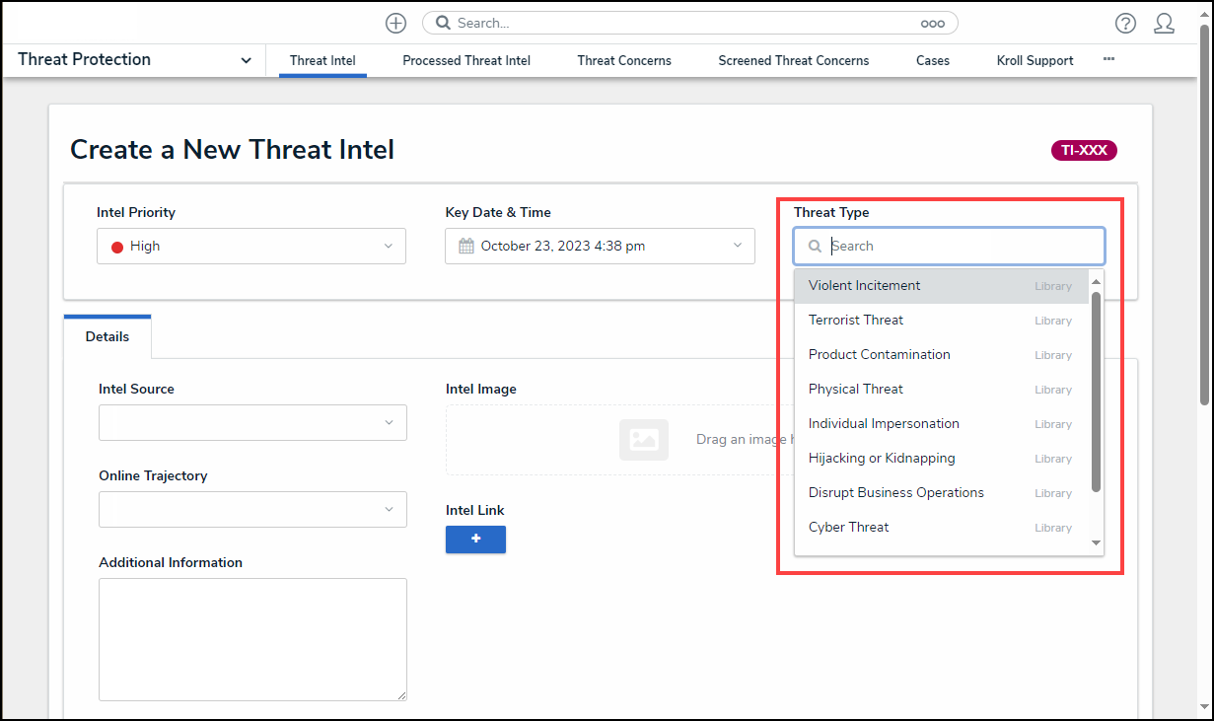Click the Threat Type list scroll down arrow
1214x721 pixels.
coord(1096,542)
